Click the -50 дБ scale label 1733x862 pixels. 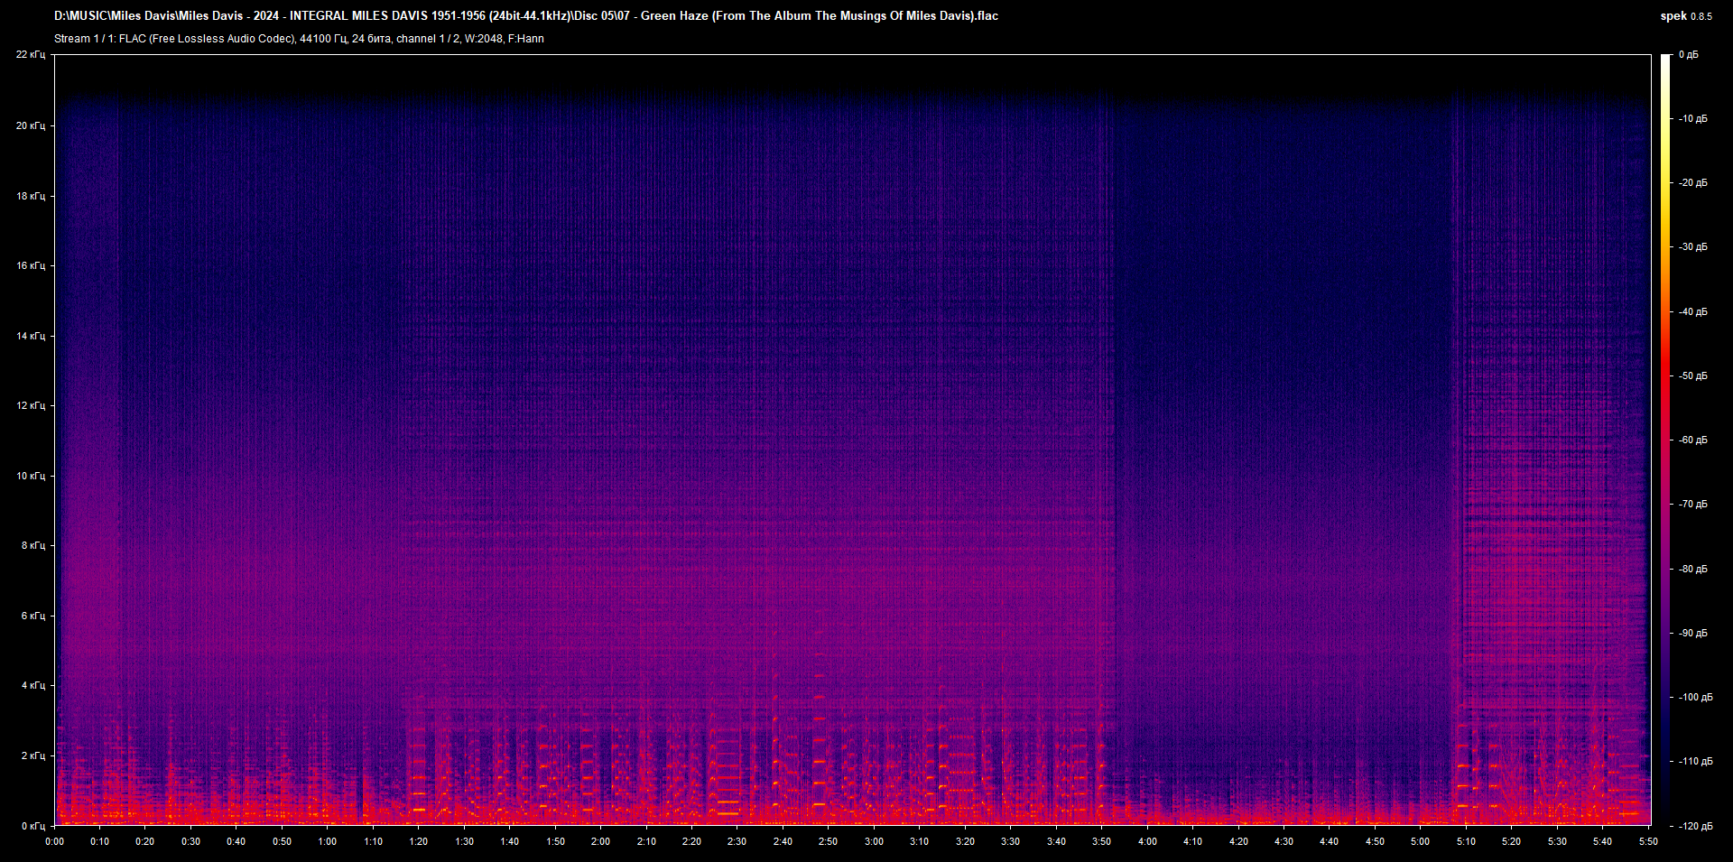click(1692, 376)
